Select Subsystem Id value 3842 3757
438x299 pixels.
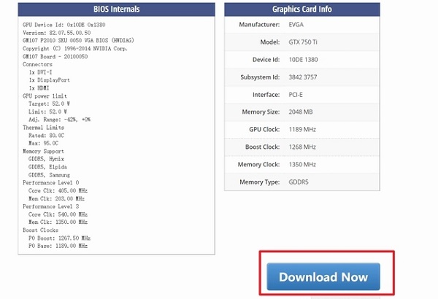303,77
